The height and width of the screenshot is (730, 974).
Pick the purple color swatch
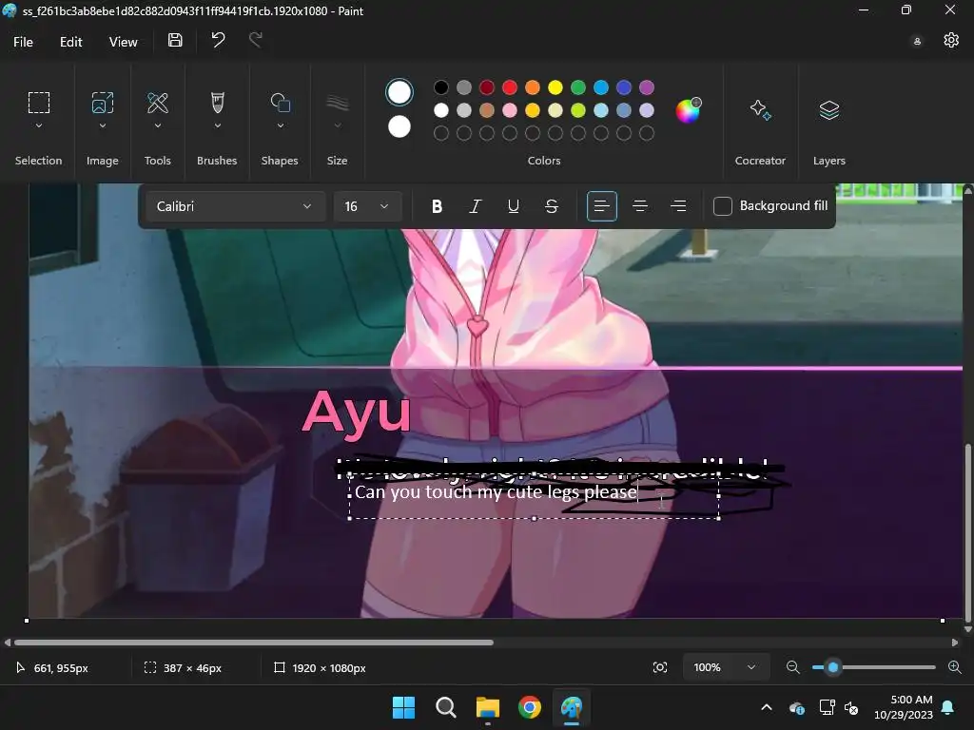pyautogui.click(x=647, y=87)
